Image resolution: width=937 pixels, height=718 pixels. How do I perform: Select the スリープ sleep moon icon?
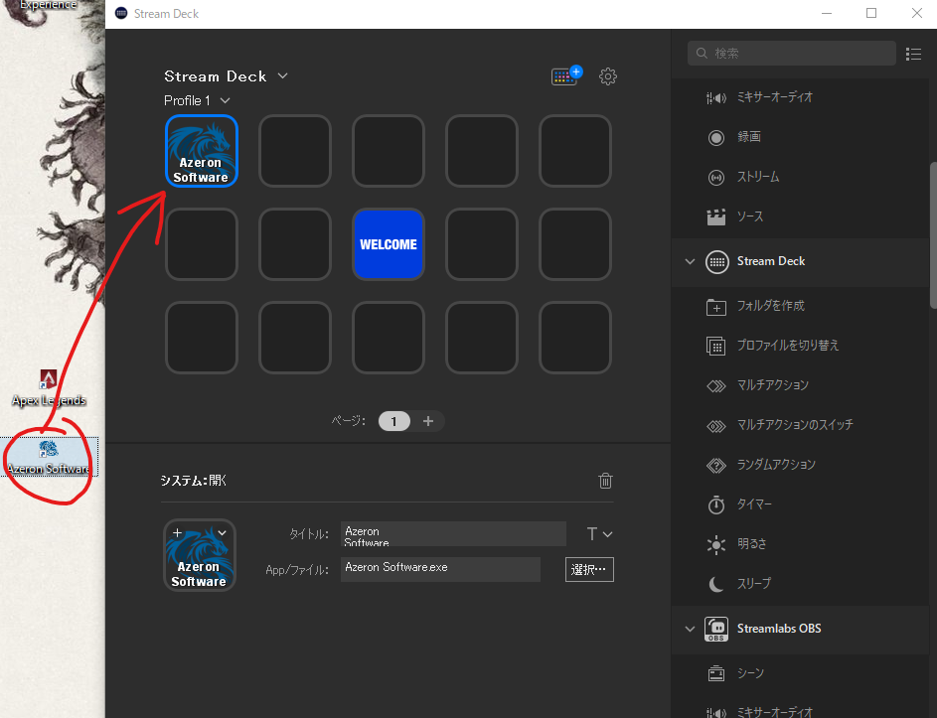715,584
